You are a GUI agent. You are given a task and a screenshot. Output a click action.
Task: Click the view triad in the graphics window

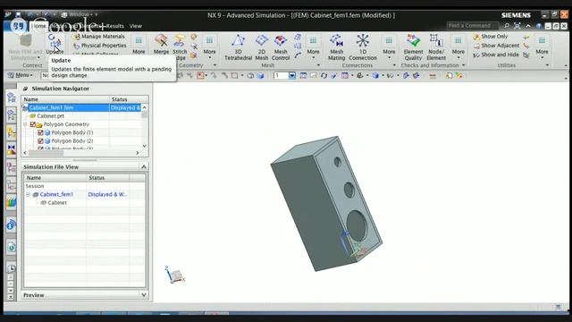[175, 275]
